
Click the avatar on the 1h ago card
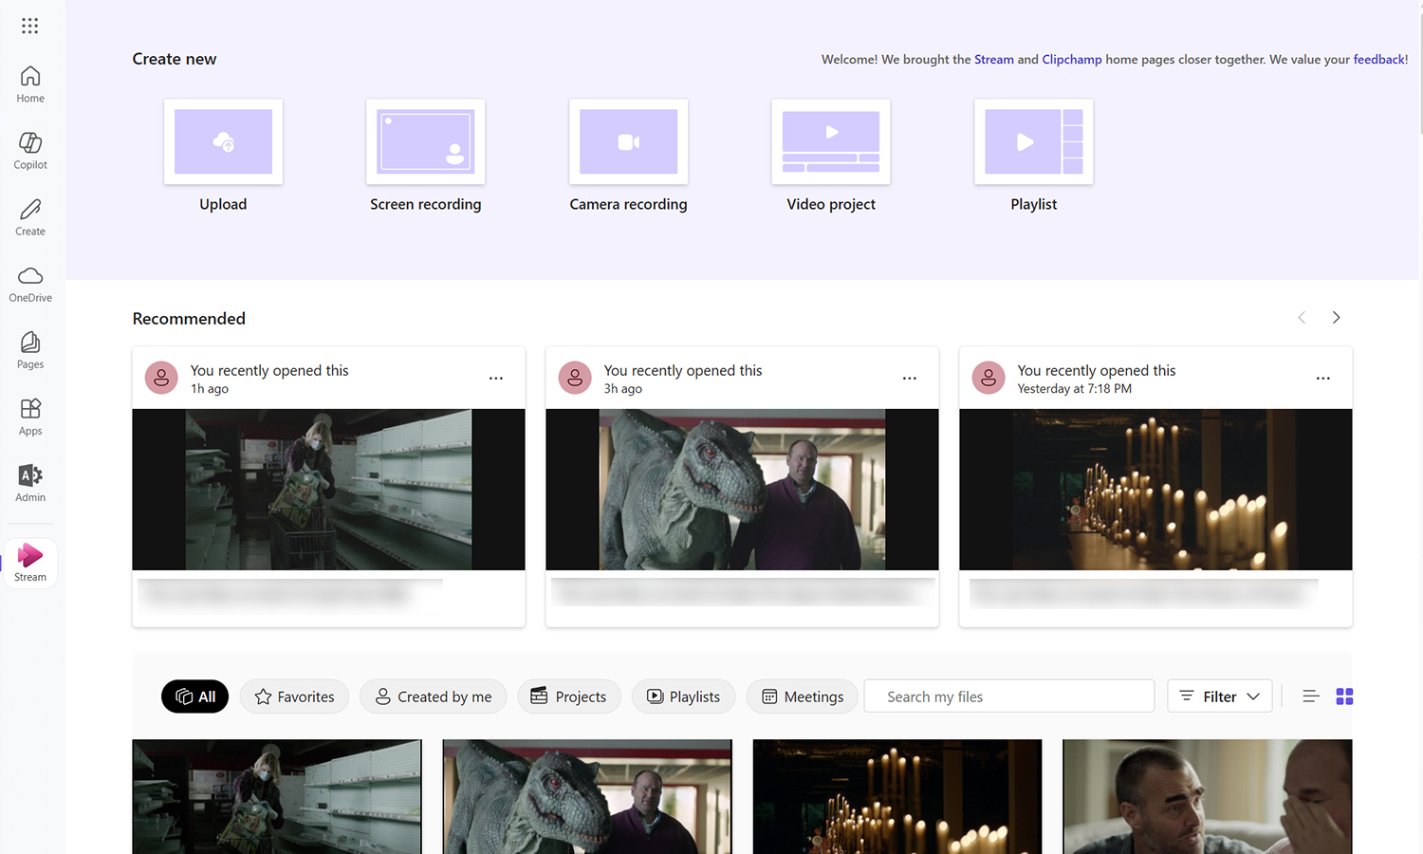point(161,378)
